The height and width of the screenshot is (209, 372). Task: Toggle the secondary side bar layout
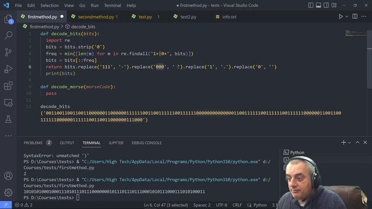click(x=326, y=5)
